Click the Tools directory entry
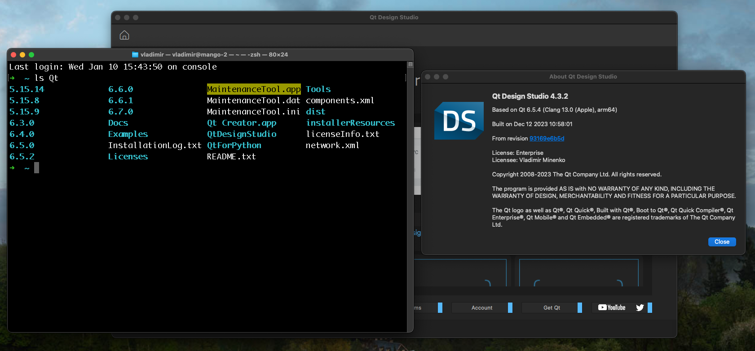 318,89
